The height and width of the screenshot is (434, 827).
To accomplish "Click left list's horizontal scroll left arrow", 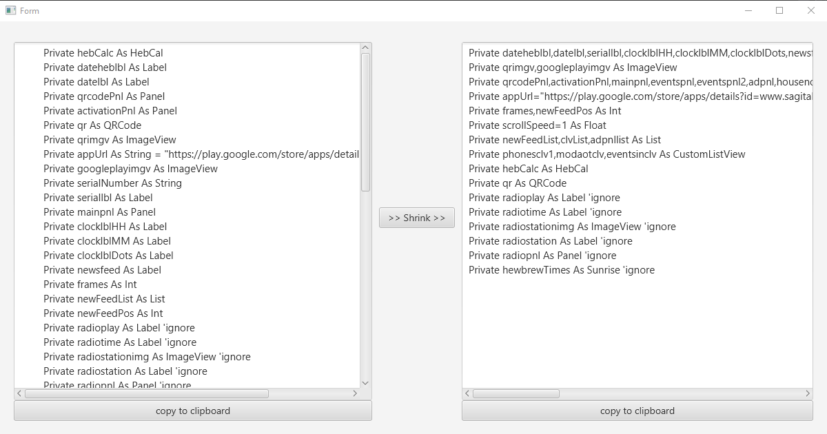I will (19, 393).
